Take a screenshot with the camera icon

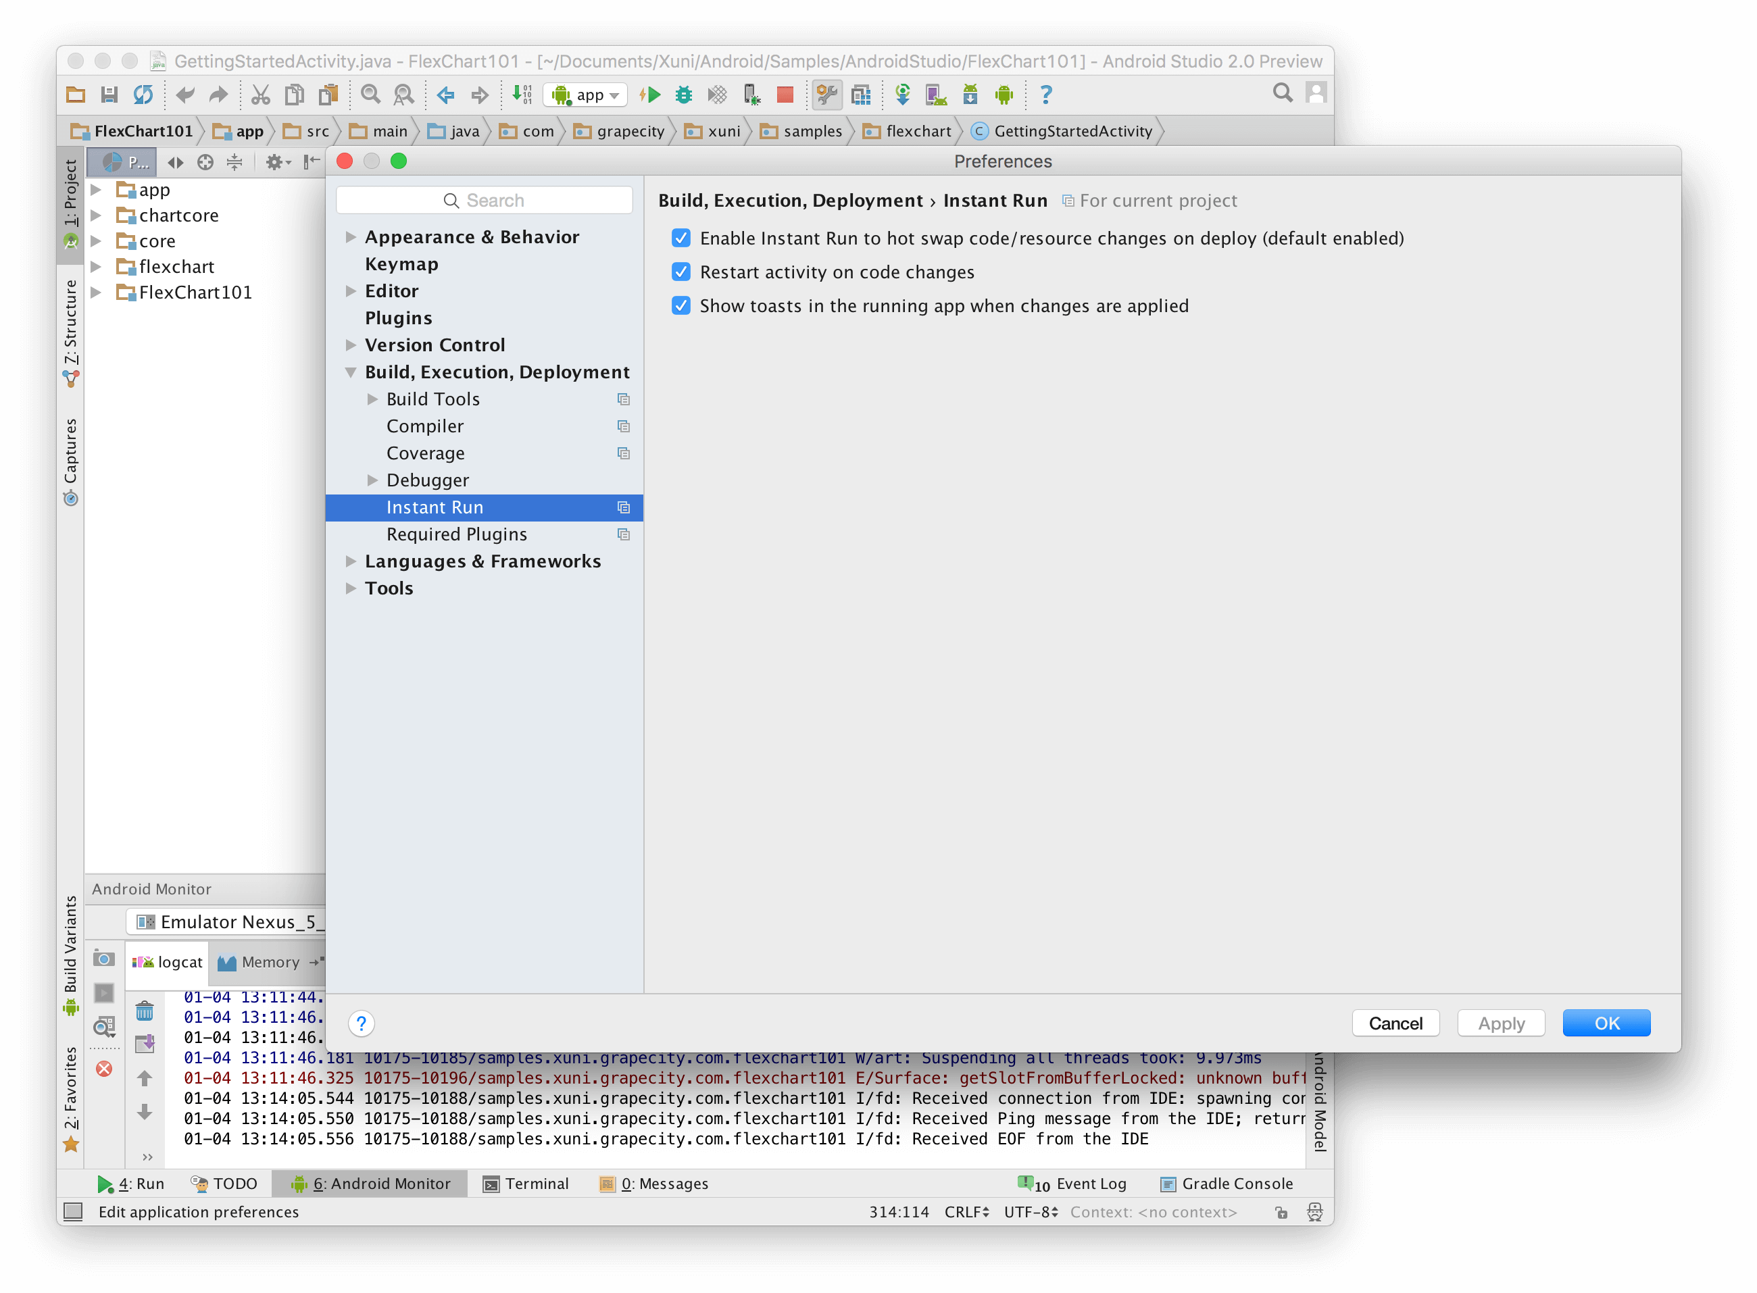pos(104,959)
